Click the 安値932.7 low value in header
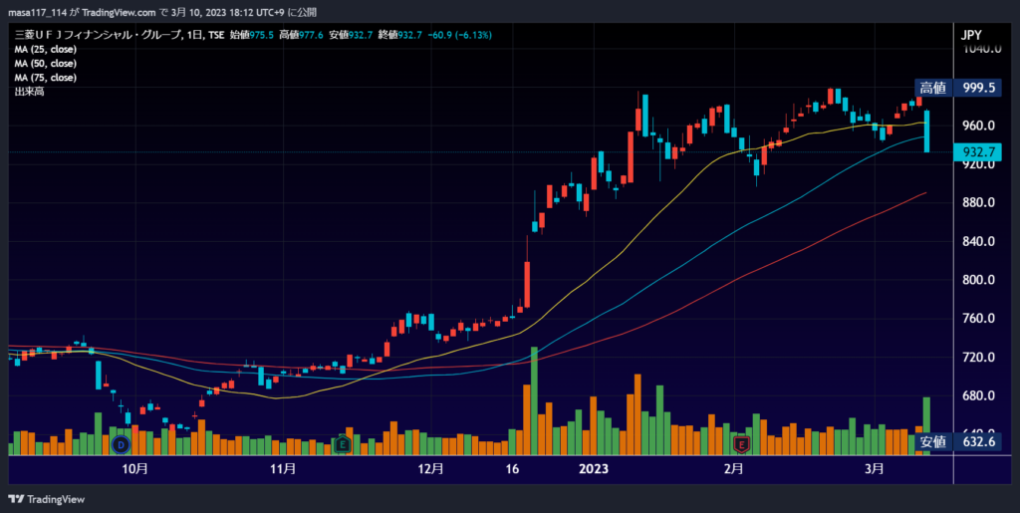Image resolution: width=1020 pixels, height=513 pixels. tap(350, 35)
